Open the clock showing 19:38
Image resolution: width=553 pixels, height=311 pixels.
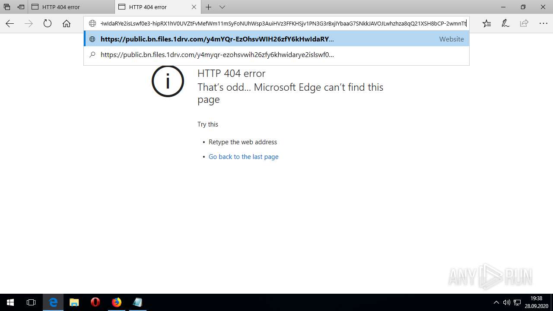536,302
